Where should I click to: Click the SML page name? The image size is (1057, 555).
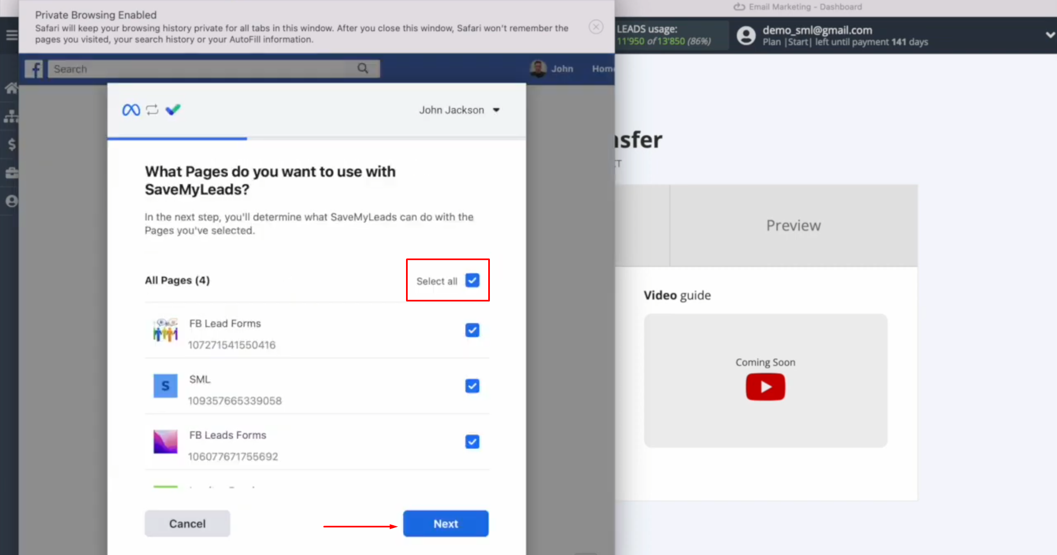pyautogui.click(x=200, y=379)
